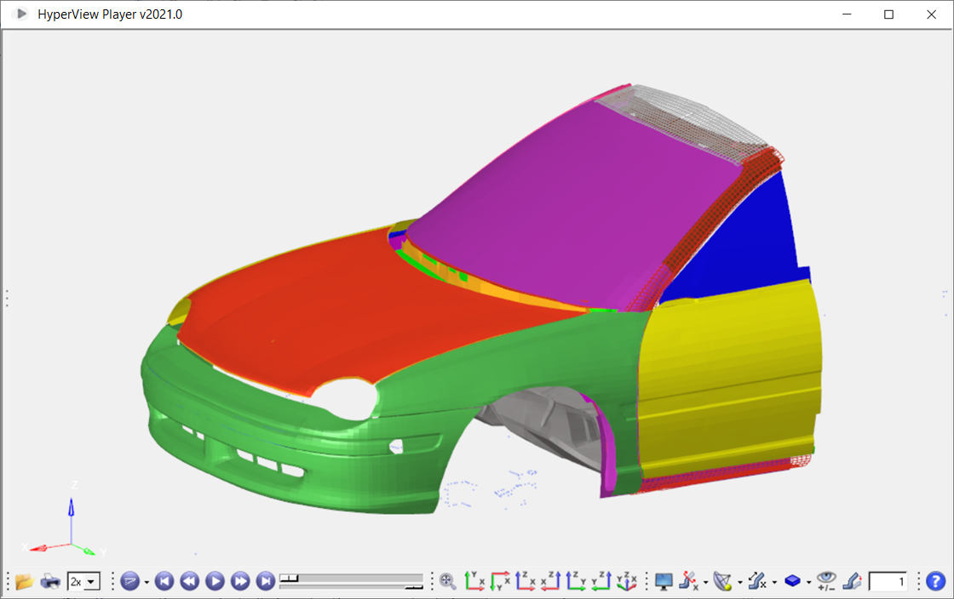Expand the dropdown beside satellite dish icon
The width and height of the screenshot is (954, 599).
pyautogui.click(x=739, y=582)
